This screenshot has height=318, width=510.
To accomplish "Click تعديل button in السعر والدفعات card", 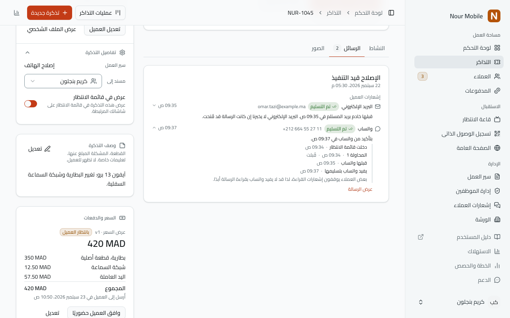I will 53,313.
